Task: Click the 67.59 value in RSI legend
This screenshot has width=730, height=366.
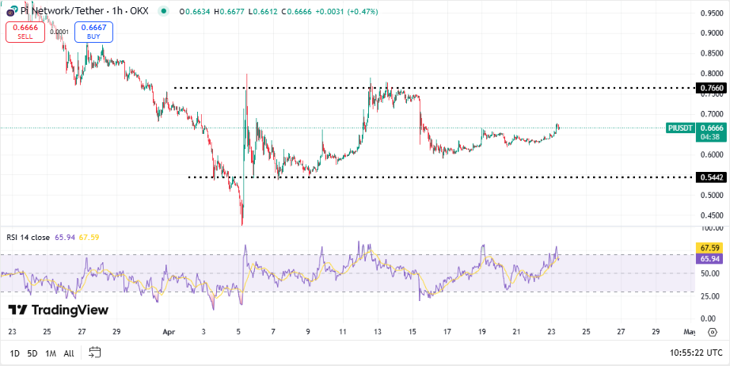Action: click(89, 238)
